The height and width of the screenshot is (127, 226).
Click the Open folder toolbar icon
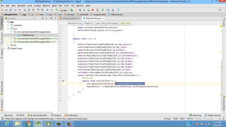(x=2, y=10)
